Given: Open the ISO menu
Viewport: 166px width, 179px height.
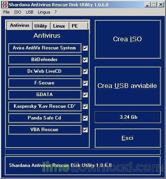Looking at the screenshot, I should (18, 12).
